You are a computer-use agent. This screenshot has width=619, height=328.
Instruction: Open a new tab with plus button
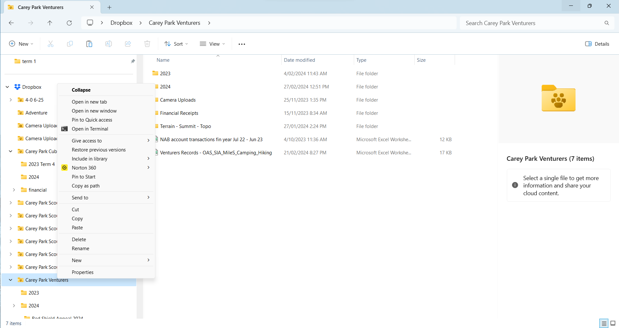coord(109,7)
